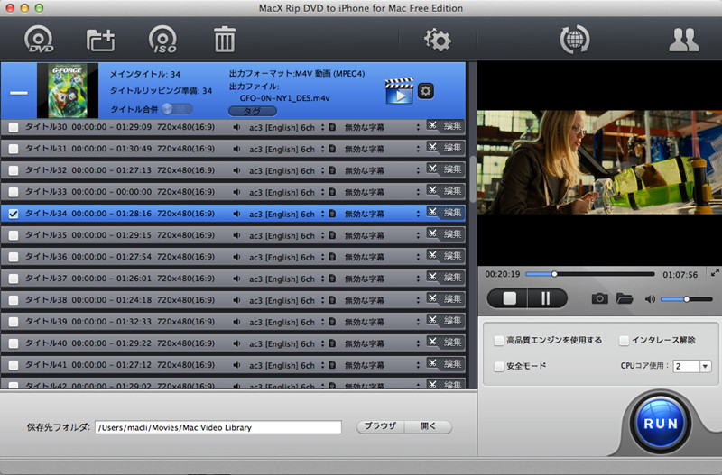722x475 pixels.
Task: Click speaker icon on タイトル31 row
Action: tap(236, 149)
